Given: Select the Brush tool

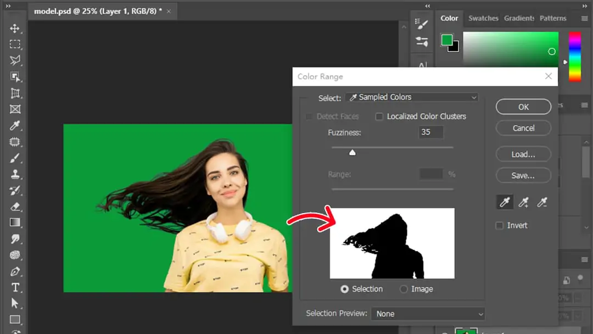Looking at the screenshot, I should click(15, 158).
